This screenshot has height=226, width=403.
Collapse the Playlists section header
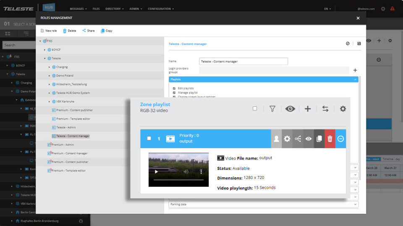tap(264, 80)
